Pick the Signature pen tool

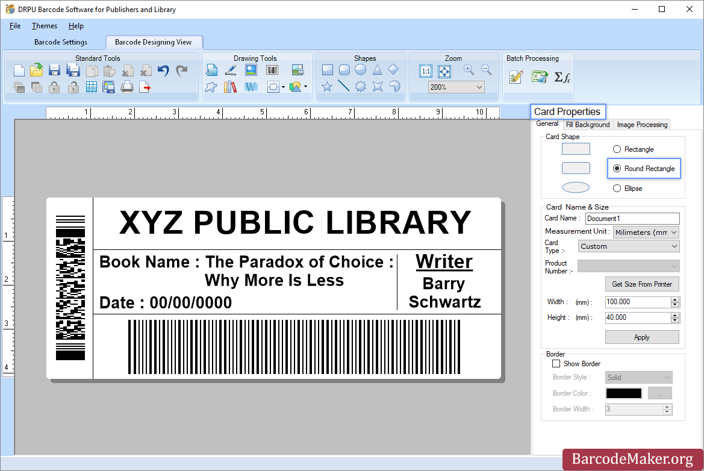[x=231, y=70]
